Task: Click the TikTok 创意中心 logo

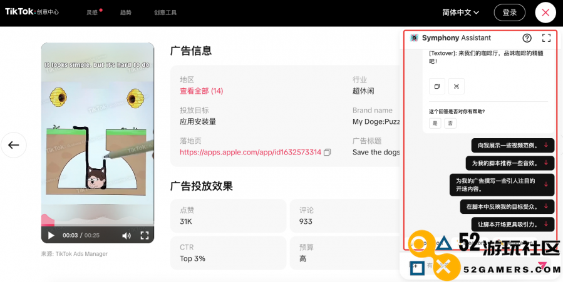Action: 32,12
